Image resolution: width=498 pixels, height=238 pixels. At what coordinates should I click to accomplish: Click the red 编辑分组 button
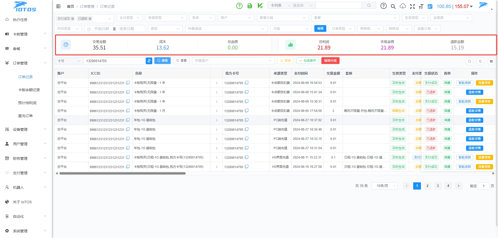coord(330,61)
